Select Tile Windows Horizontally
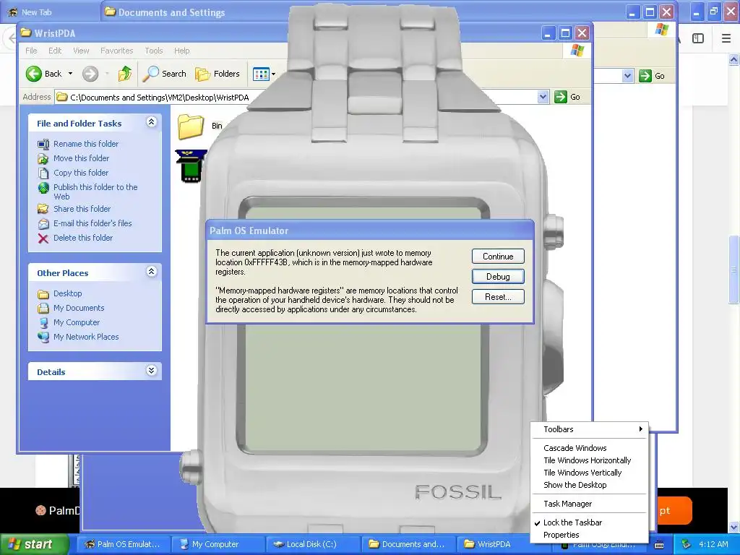 click(590, 460)
